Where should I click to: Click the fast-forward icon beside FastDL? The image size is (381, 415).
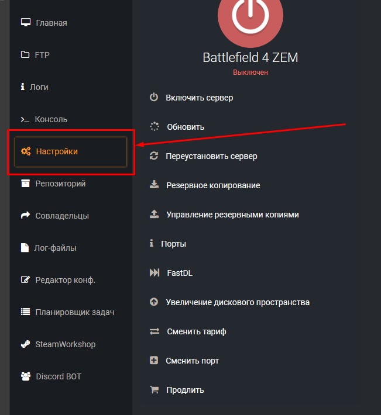(x=155, y=273)
